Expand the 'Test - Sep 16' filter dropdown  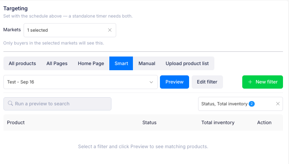[81, 82]
